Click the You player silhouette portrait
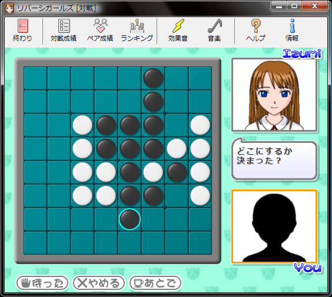Image resolution: width=332 pixels, height=297 pixels. 274,226
